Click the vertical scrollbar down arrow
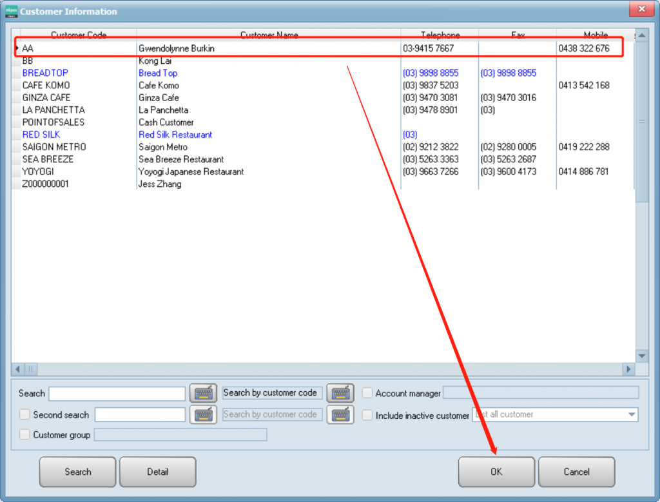The width and height of the screenshot is (660, 502). [641, 356]
